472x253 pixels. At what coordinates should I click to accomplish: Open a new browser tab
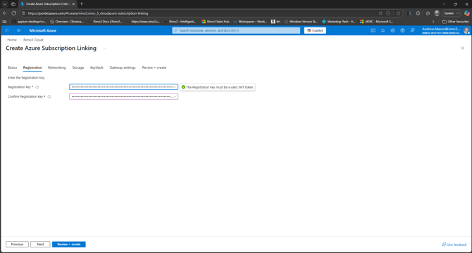pyautogui.click(x=81, y=4)
